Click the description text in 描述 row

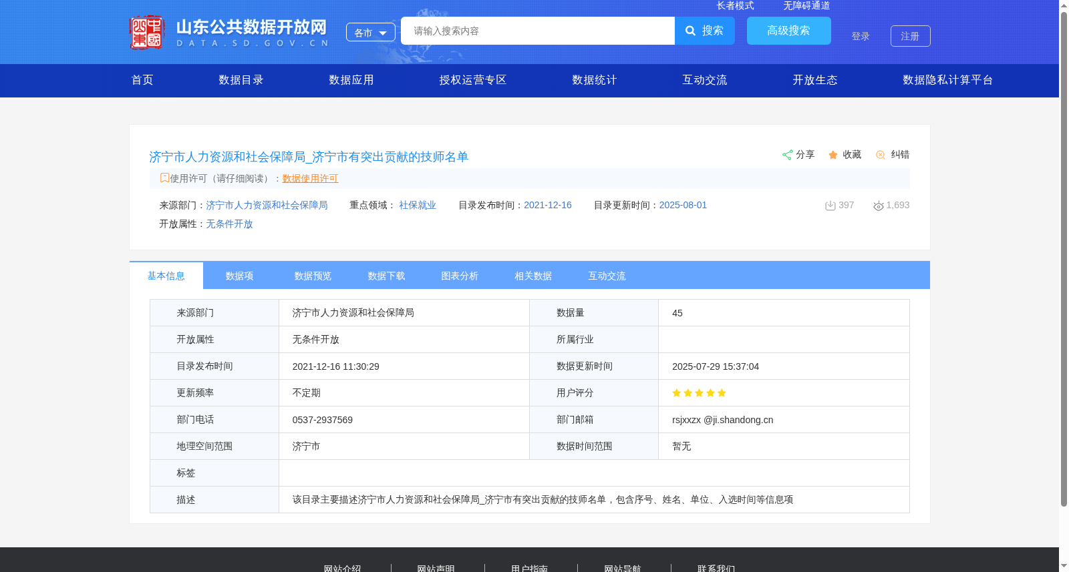(x=543, y=500)
